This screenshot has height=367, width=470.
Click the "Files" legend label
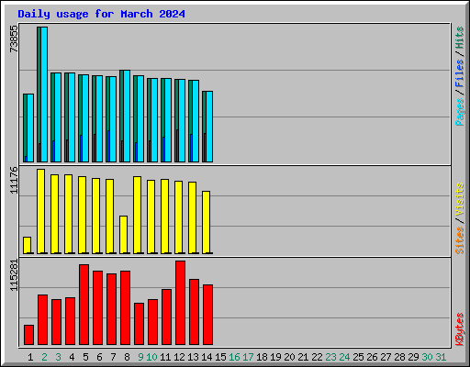pos(459,72)
